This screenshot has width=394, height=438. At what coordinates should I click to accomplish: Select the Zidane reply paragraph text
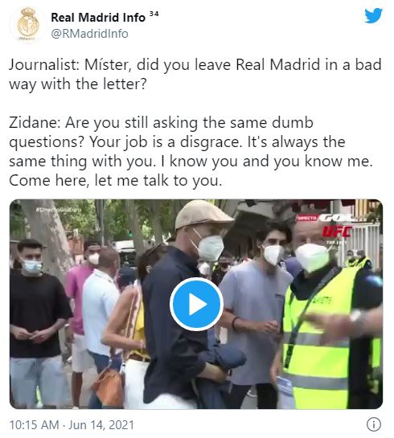[191, 152]
